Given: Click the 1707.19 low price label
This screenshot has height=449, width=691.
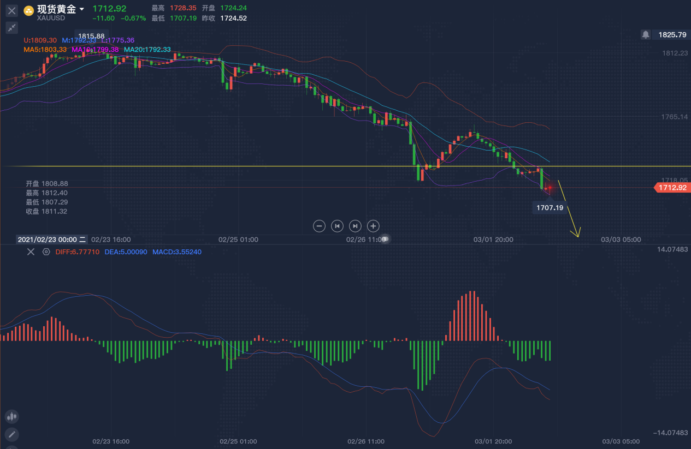Looking at the screenshot, I should click(550, 208).
